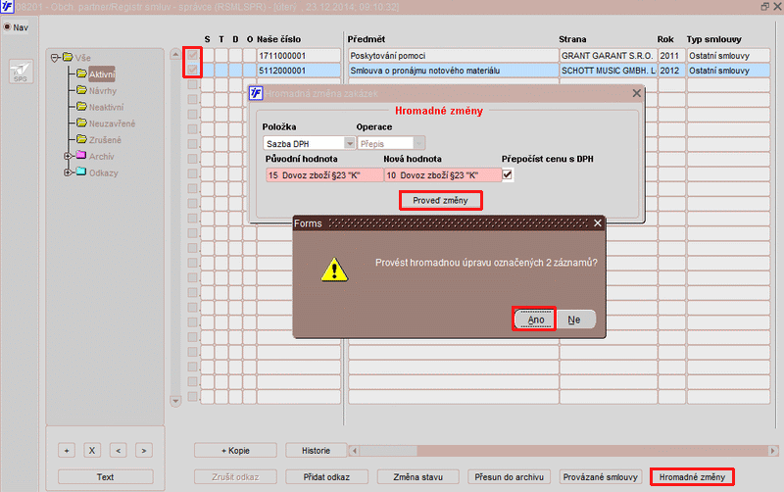Click the + Kopie button
784x492 pixels.
(x=235, y=451)
